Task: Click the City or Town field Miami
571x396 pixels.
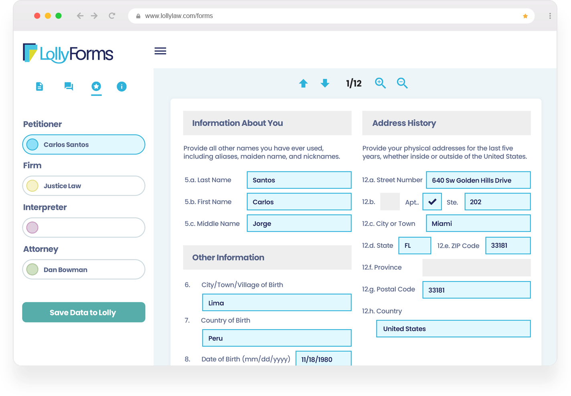Action: tap(478, 223)
